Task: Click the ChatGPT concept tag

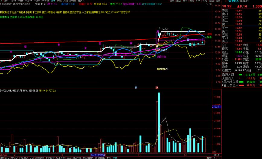Action: pyautogui.click(x=116, y=12)
